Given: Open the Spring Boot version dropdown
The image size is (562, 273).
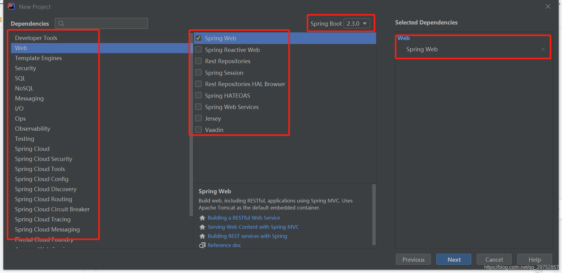Looking at the screenshot, I should click(357, 24).
